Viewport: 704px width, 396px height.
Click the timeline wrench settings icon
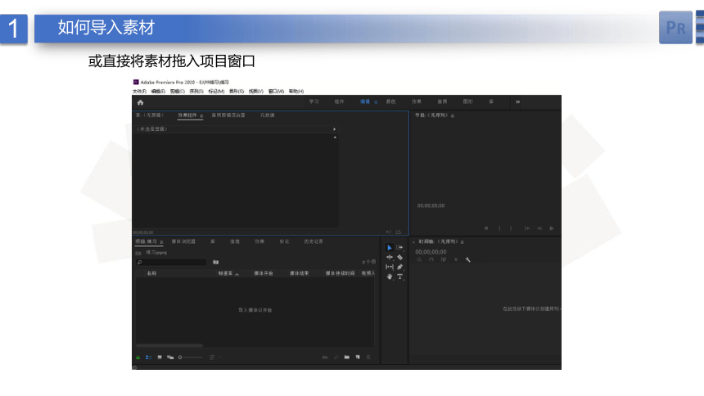[x=468, y=260]
